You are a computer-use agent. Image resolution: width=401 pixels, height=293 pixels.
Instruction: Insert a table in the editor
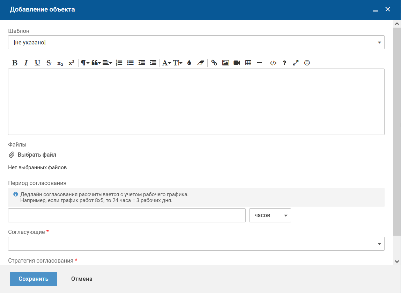click(x=248, y=63)
